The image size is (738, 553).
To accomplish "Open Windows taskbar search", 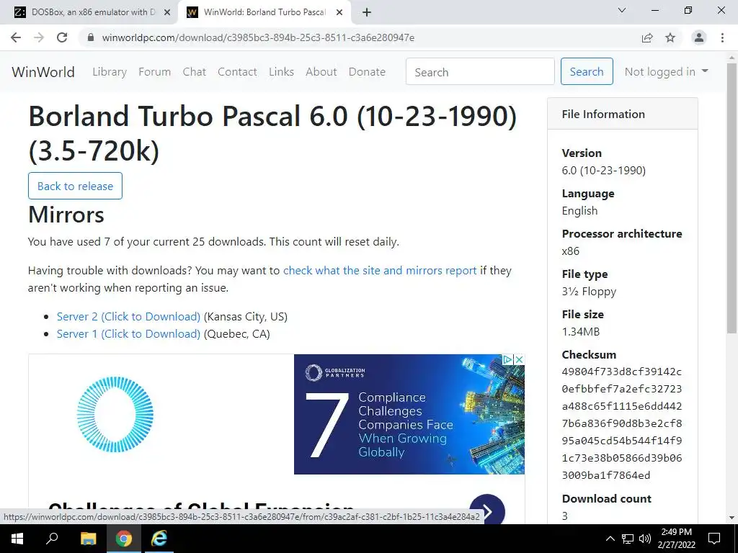I will pyautogui.click(x=52, y=539).
